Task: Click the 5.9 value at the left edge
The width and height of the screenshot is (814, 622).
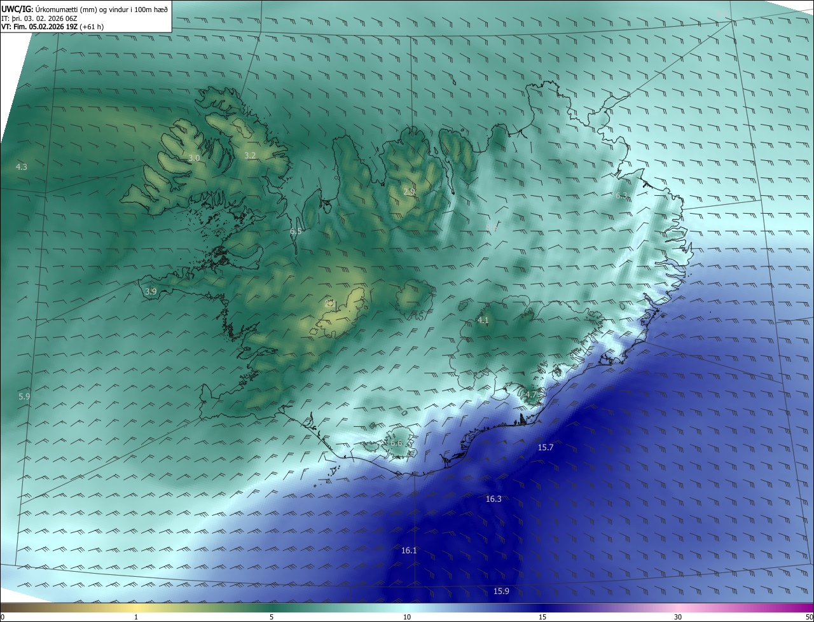Action: (x=24, y=396)
